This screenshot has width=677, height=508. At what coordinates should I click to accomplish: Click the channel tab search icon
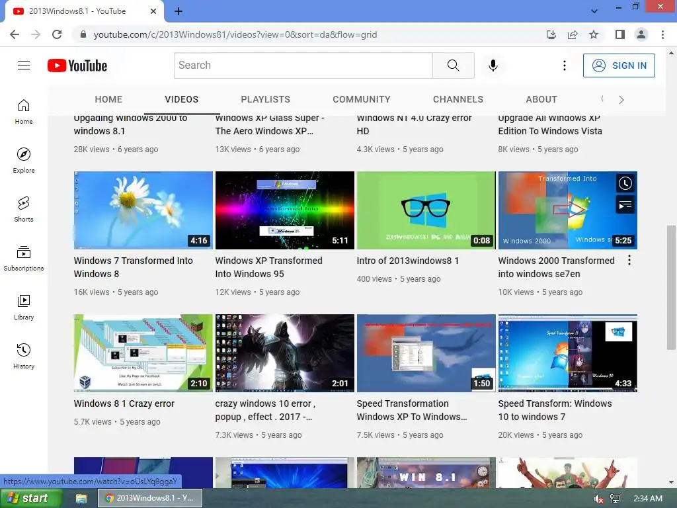click(603, 99)
